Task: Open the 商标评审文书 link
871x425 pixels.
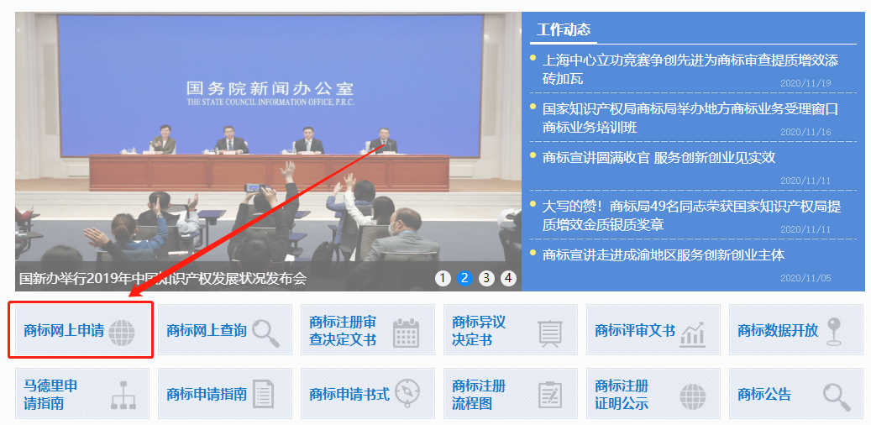Action: (635, 331)
